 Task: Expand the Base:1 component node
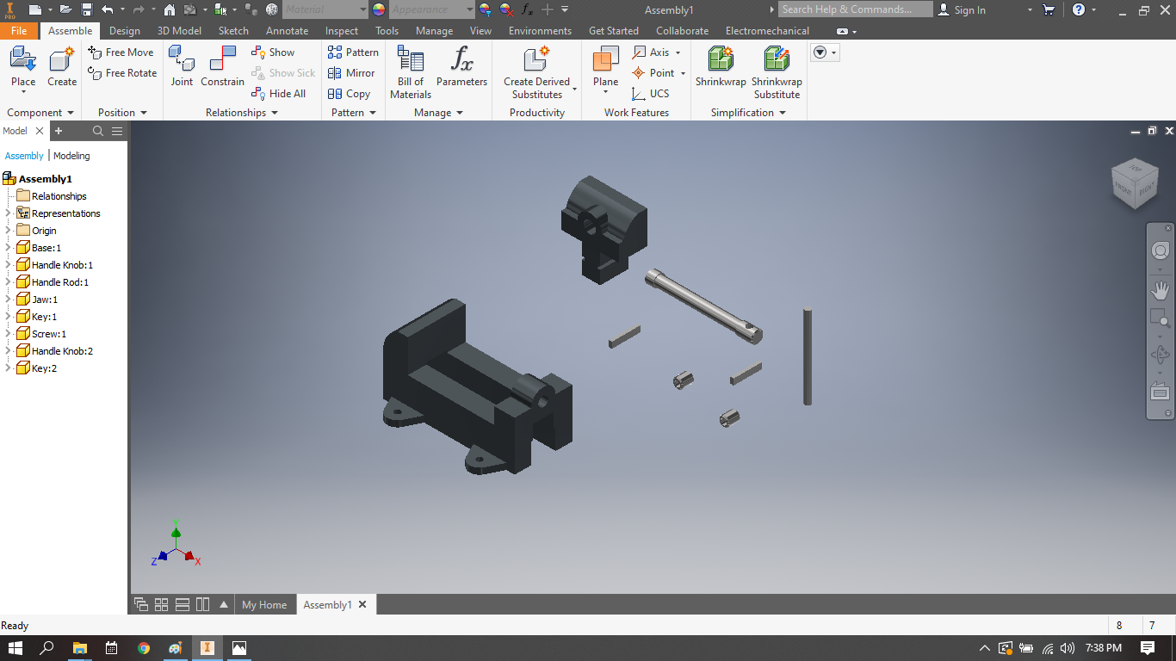(x=9, y=247)
